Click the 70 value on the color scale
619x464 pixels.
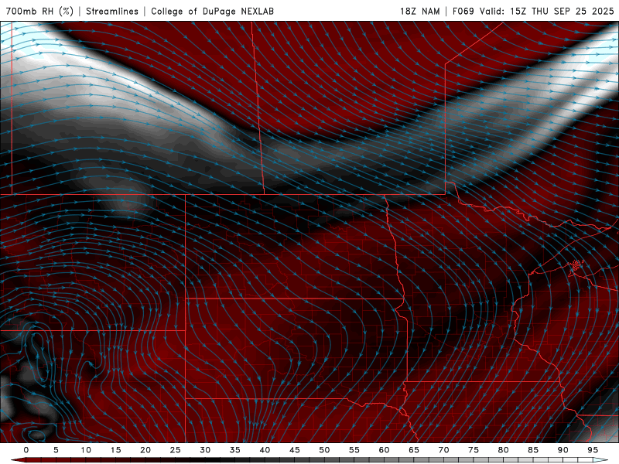point(443,450)
